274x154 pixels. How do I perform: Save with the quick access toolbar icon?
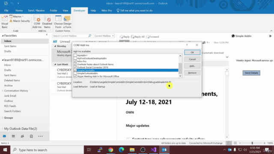coord(6,3)
